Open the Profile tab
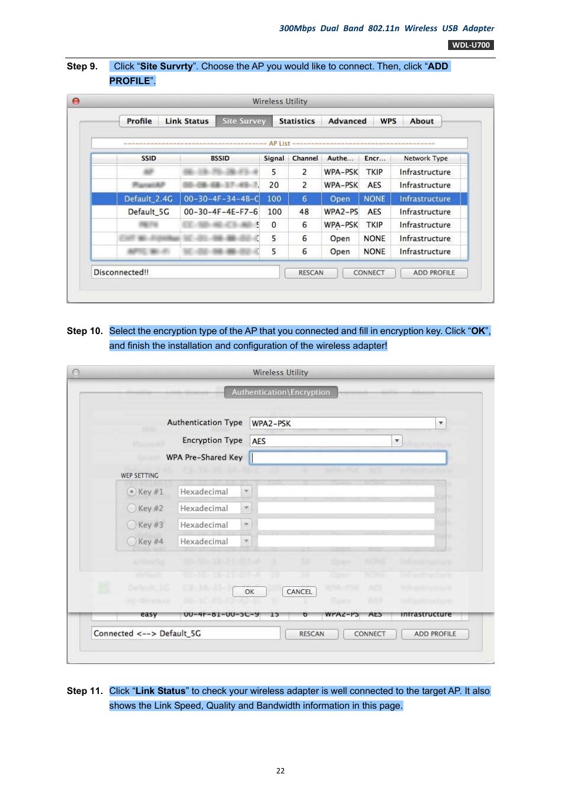561x794 pixels. click(139, 121)
